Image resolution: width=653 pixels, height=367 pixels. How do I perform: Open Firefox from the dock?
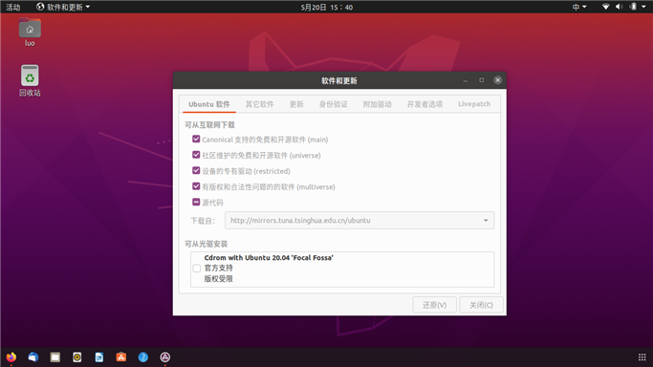(x=11, y=357)
